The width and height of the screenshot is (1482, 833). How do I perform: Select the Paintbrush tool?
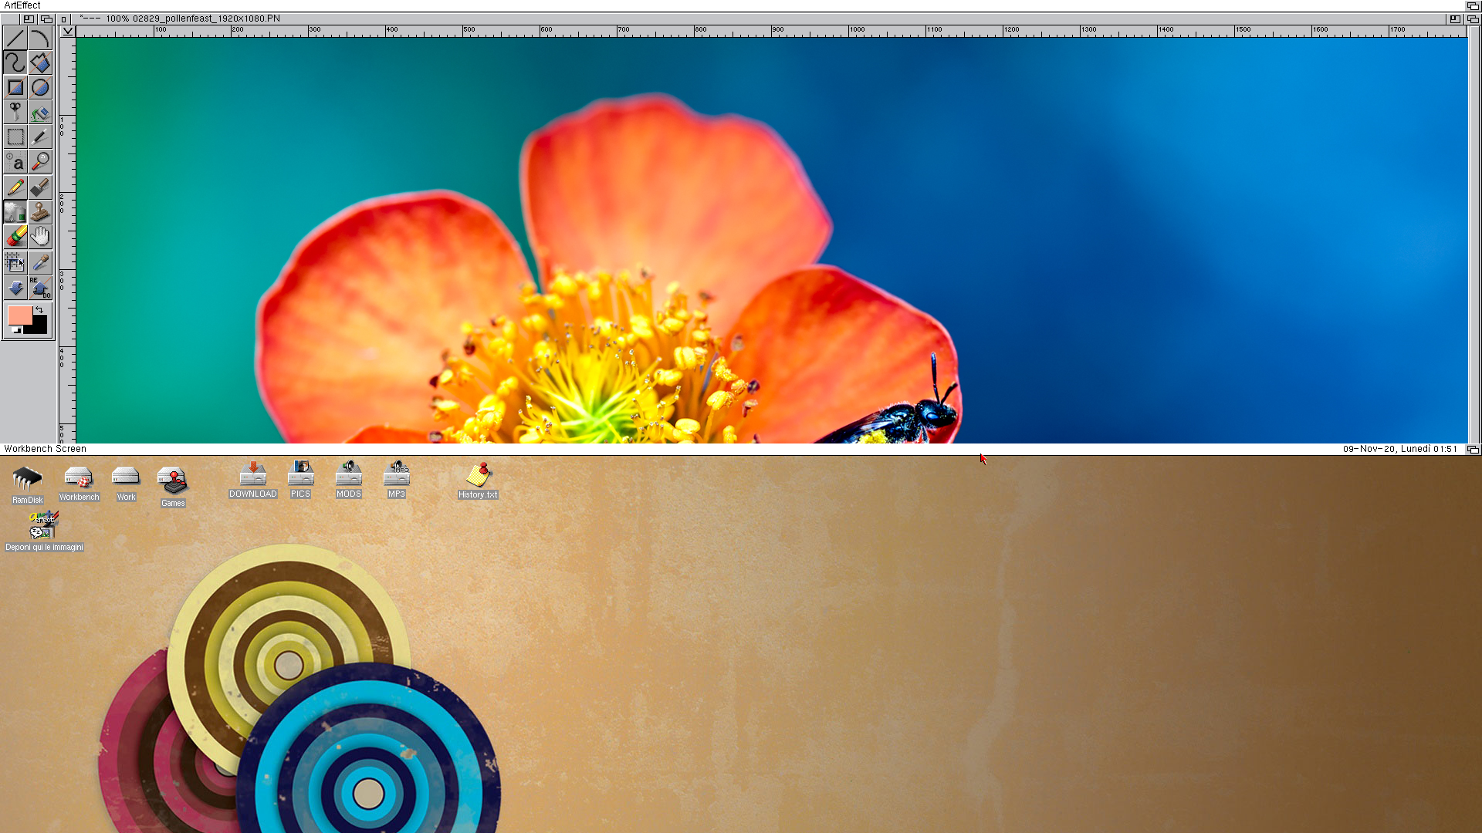click(40, 187)
